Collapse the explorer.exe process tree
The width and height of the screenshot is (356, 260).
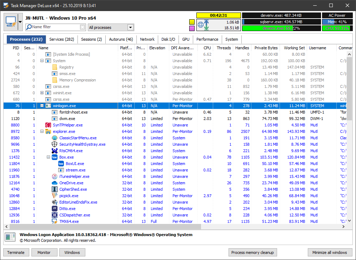coord(42,131)
